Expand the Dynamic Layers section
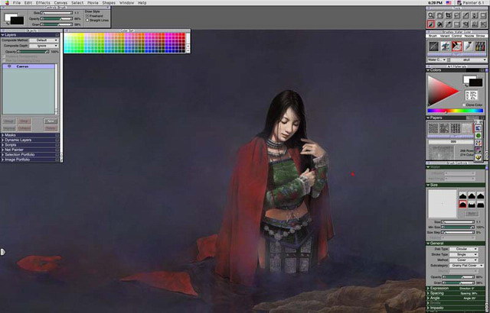Image resolution: width=490 pixels, height=313 pixels. 3,140
